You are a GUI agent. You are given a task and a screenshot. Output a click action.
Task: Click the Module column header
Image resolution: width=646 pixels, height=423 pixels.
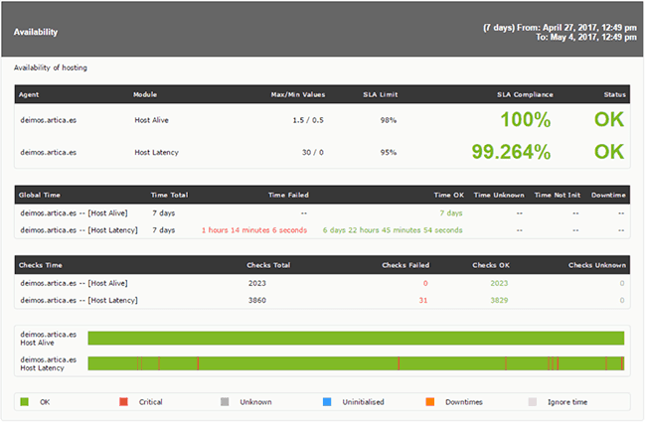(145, 94)
